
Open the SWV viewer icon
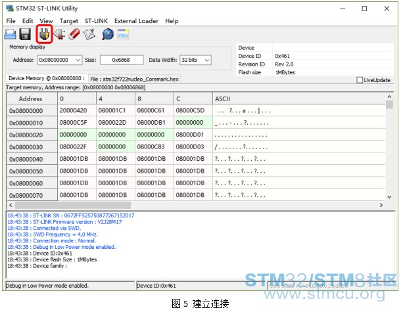click(123, 34)
